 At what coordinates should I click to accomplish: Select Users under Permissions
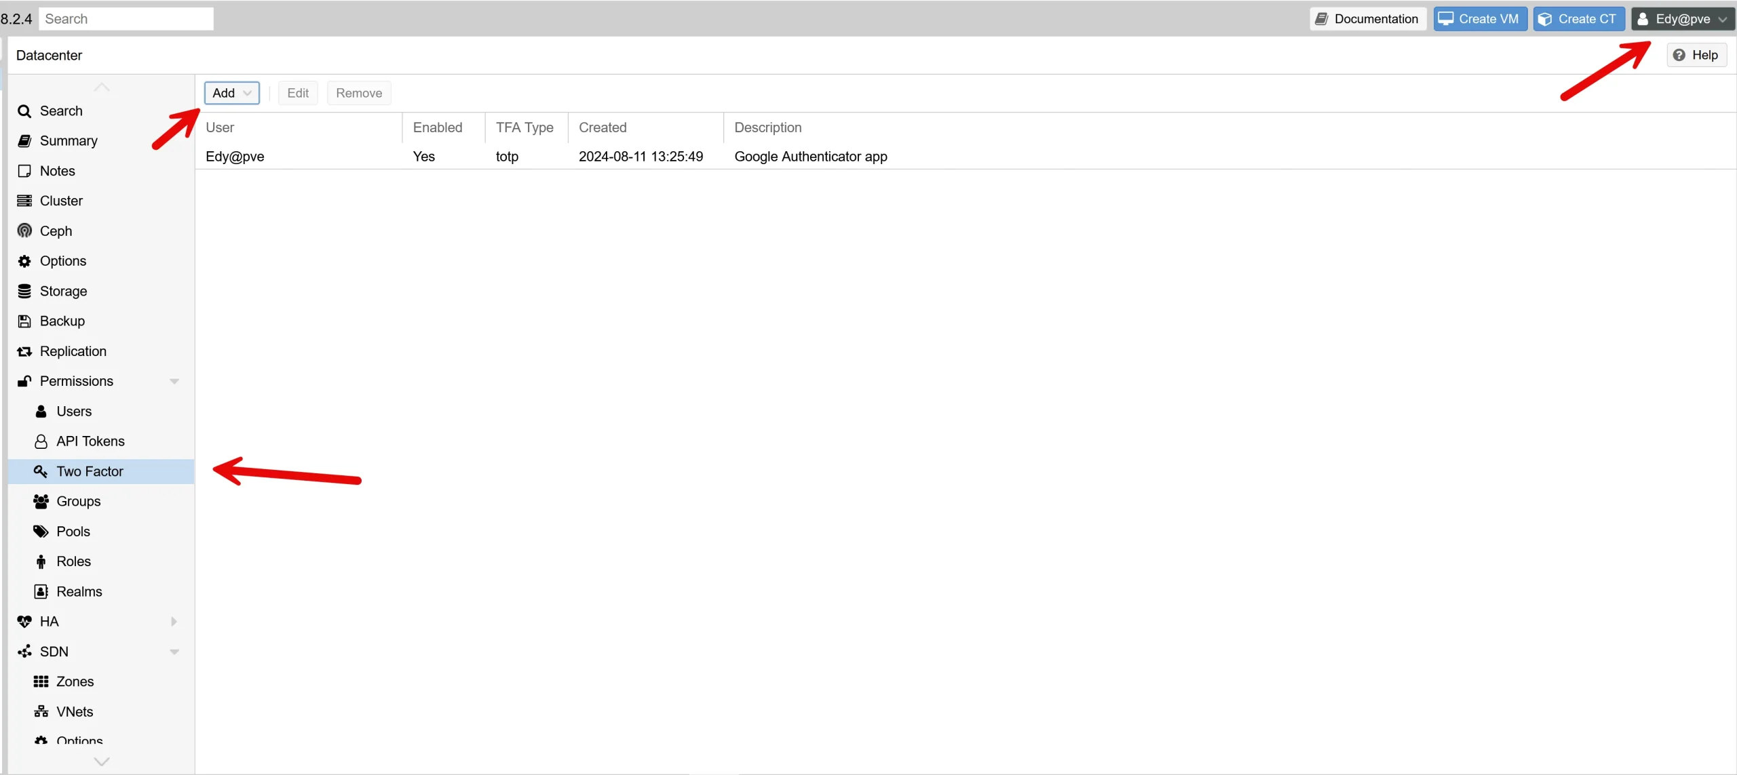[73, 411]
